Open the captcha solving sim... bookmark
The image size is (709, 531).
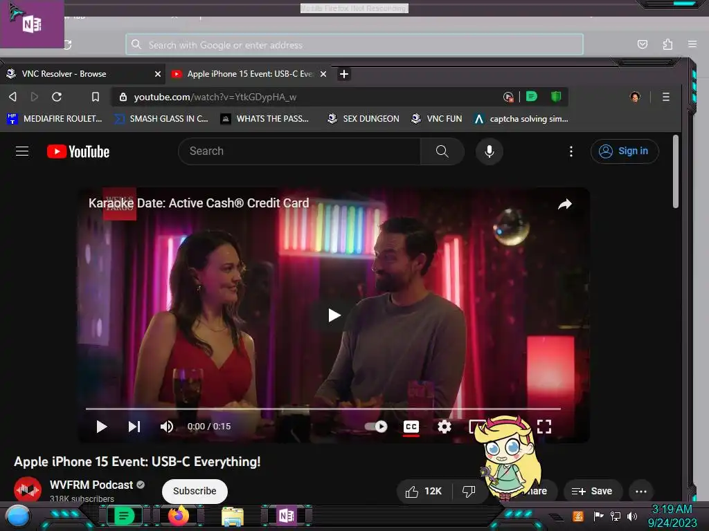point(521,119)
